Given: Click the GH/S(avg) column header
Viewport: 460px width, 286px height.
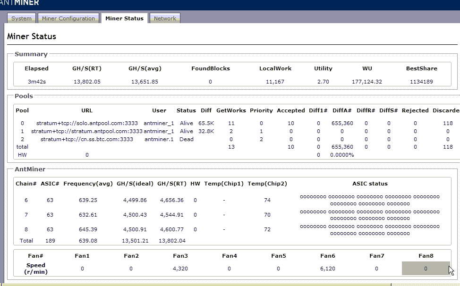Looking at the screenshot, I should (x=145, y=68).
